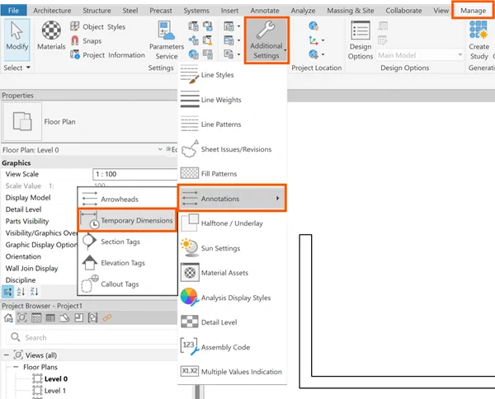Viewport: 495px width, 399px height.
Task: Switch to the Architecture ribbon tab
Action: 52,11
